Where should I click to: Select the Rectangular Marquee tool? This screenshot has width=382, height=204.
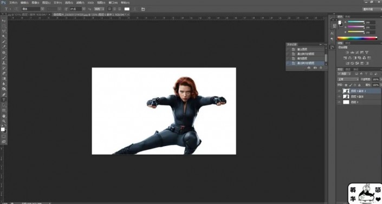(x=4, y=26)
